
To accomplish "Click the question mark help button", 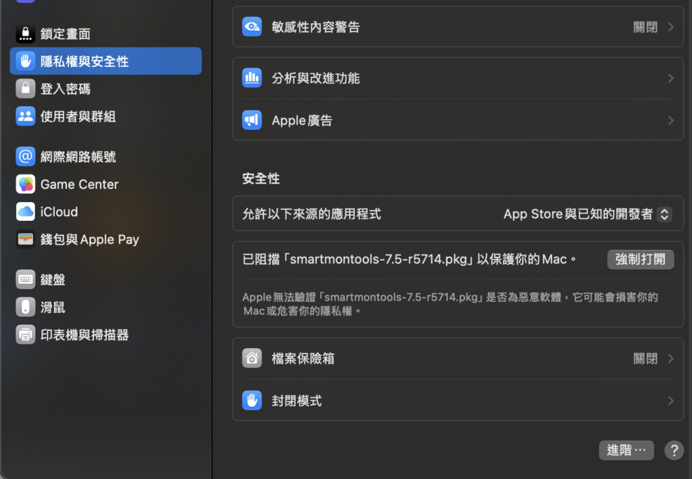I will (674, 451).
